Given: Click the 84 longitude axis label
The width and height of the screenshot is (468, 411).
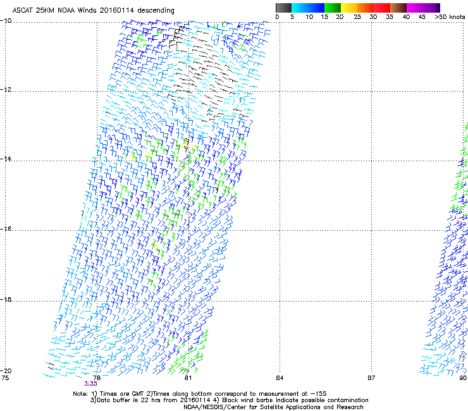Looking at the screenshot, I should pyautogui.click(x=280, y=378).
